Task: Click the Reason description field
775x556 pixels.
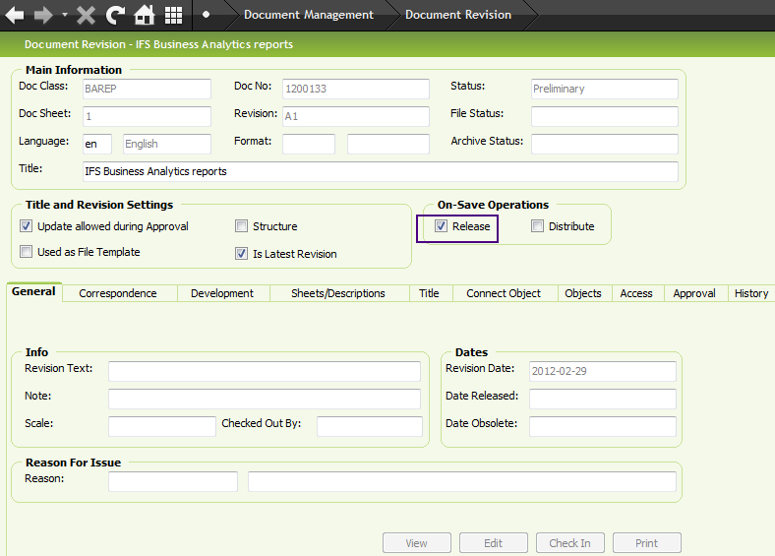Action: pyautogui.click(x=462, y=481)
